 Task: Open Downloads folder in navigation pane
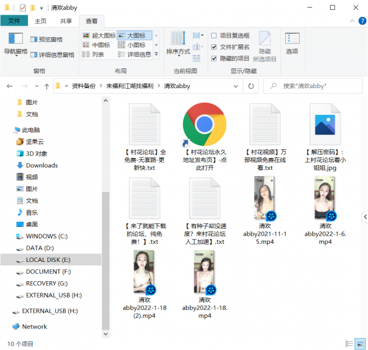41,165
